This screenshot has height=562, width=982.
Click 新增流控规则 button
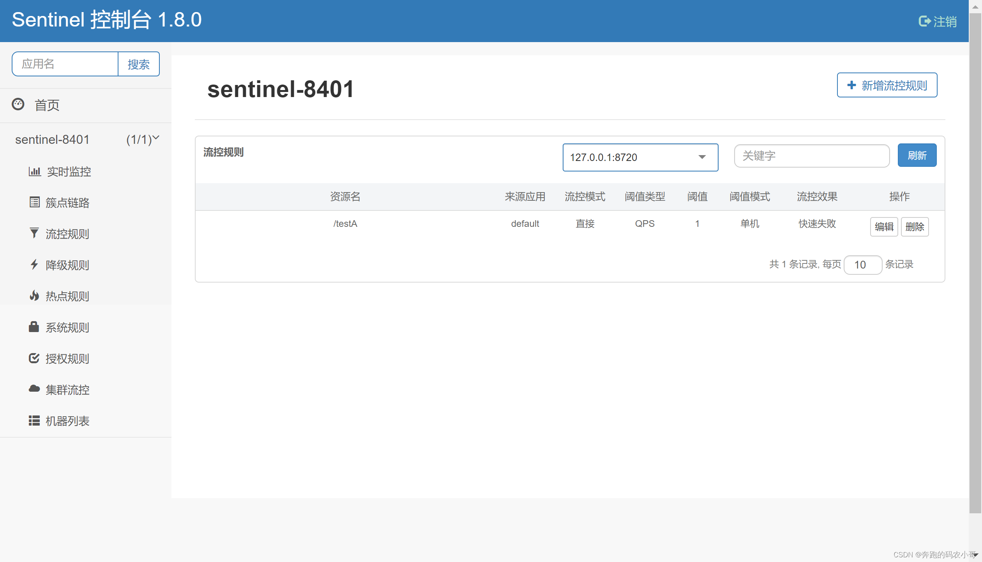point(887,85)
